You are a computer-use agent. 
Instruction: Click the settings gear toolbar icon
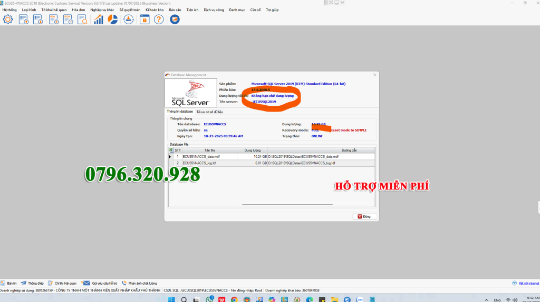tap(8, 19)
